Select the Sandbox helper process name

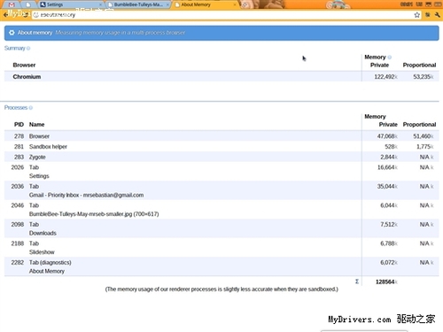(x=48, y=147)
